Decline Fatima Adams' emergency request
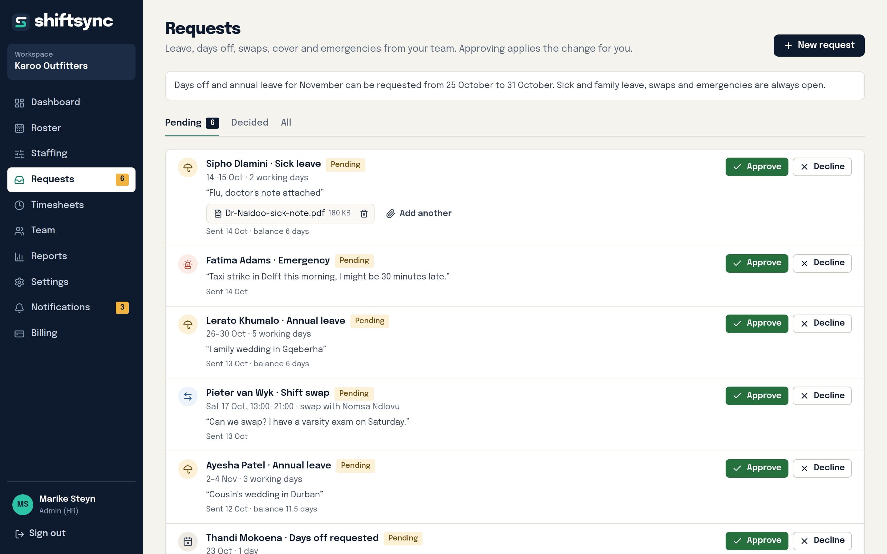 coord(822,263)
